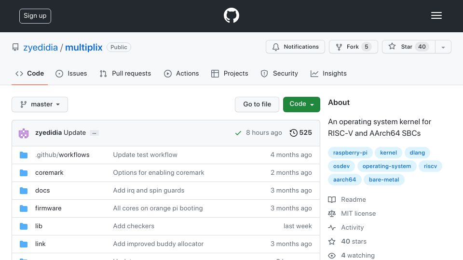Screen dimensions: 463x260
Task: Click the 'last week' timestamp for lib
Action: click(298, 226)
